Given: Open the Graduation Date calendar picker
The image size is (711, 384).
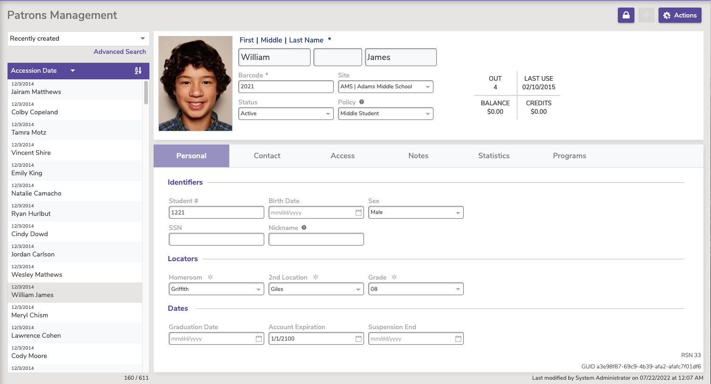Looking at the screenshot, I should 259,339.
